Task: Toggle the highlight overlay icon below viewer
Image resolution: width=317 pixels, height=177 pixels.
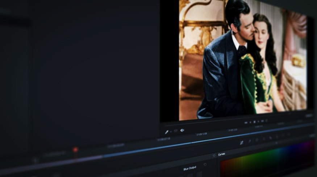Action: coord(176,131)
